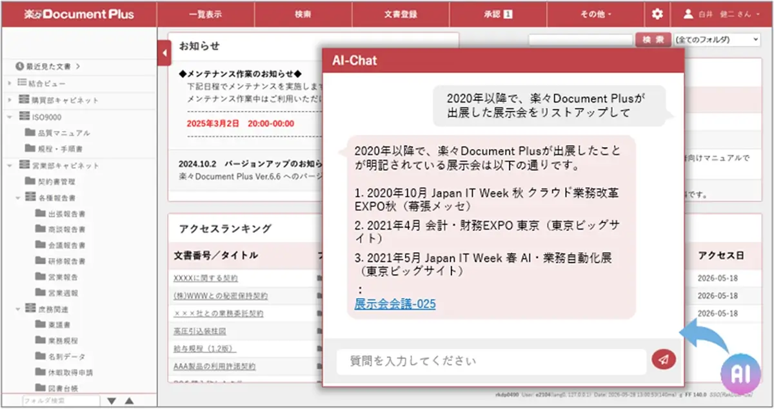Expand the 結合ビュー tree node arrow
774x409 pixels.
10,83
